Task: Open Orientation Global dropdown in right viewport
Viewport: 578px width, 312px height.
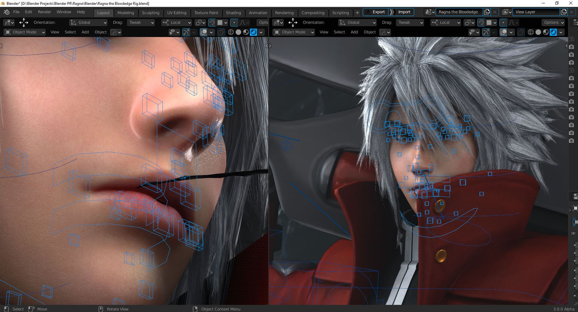Action: point(357,22)
